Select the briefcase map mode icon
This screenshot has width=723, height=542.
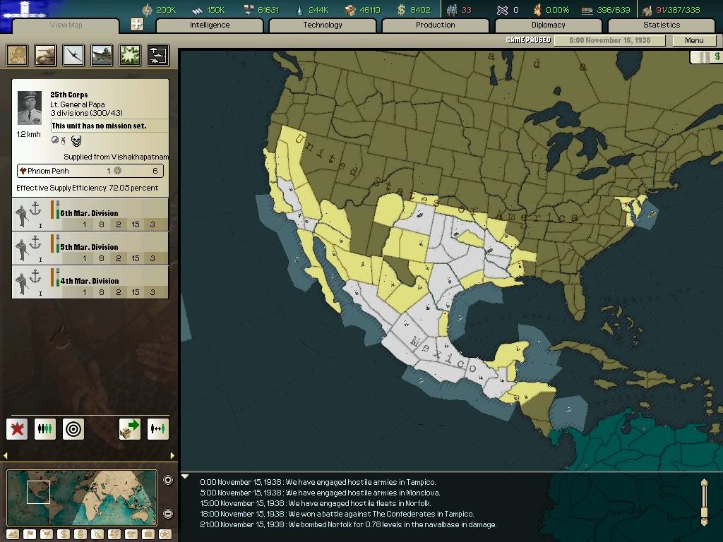click(148, 535)
